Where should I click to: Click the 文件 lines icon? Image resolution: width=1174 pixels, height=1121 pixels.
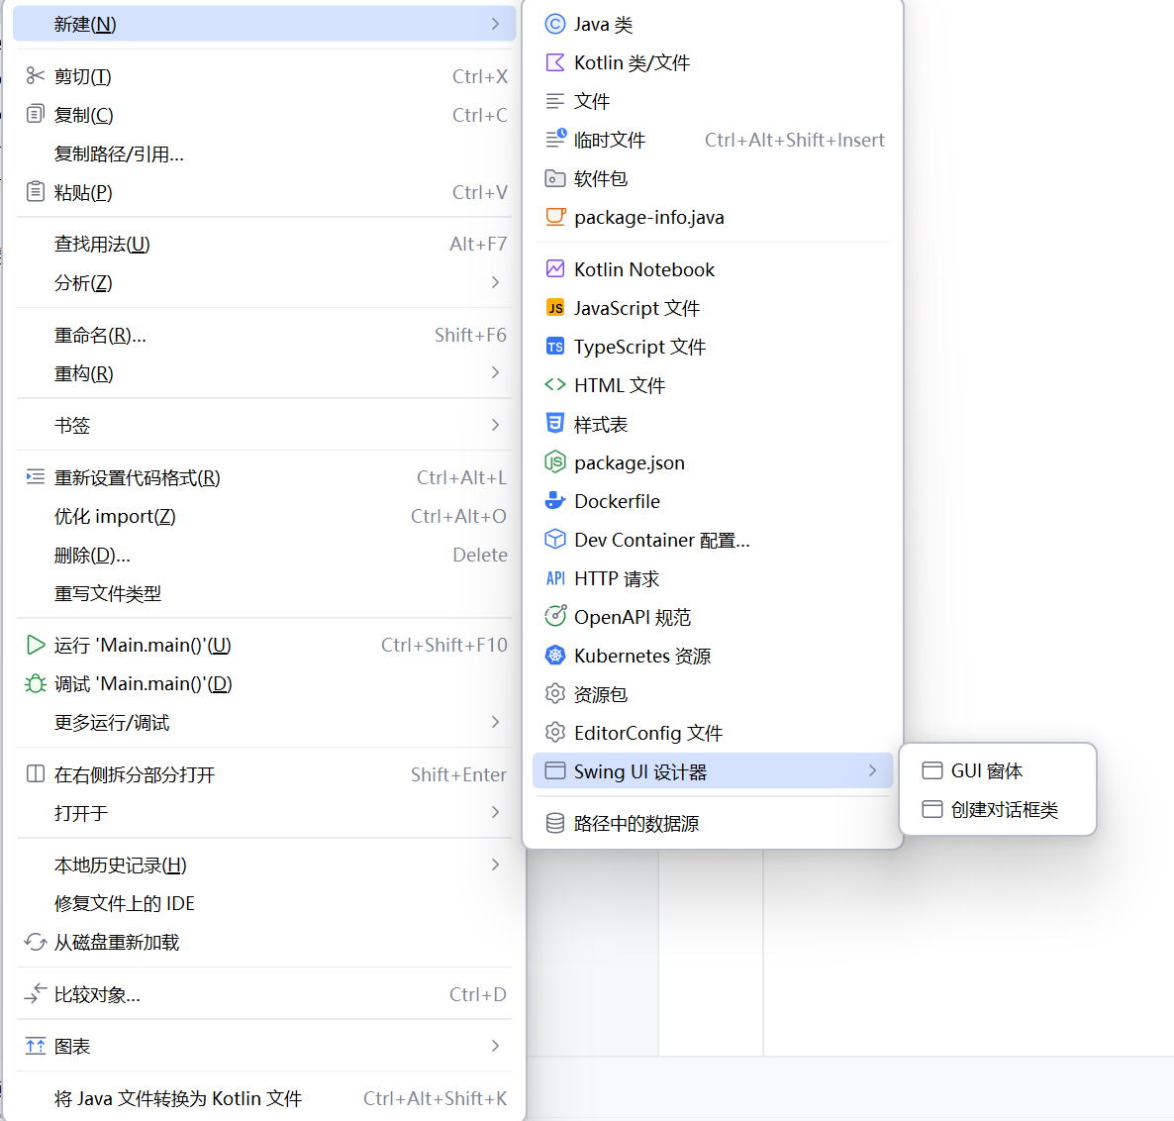554,101
